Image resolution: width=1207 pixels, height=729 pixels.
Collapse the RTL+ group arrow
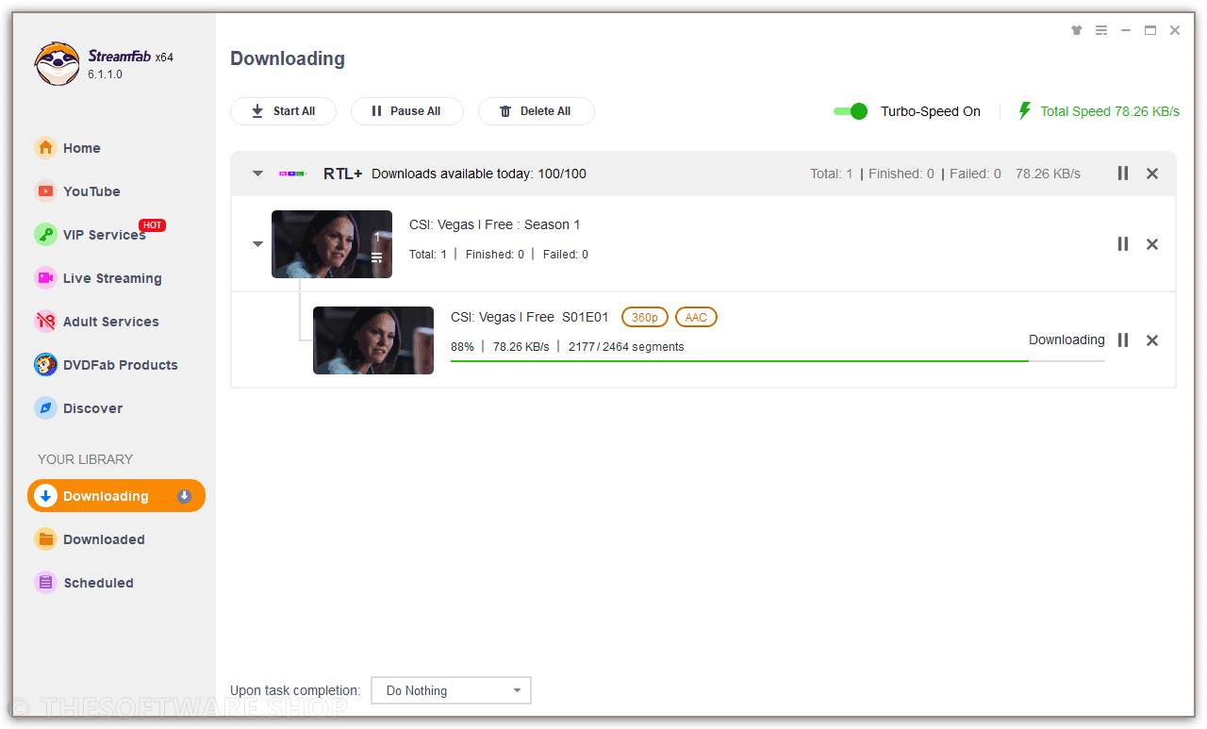point(257,174)
